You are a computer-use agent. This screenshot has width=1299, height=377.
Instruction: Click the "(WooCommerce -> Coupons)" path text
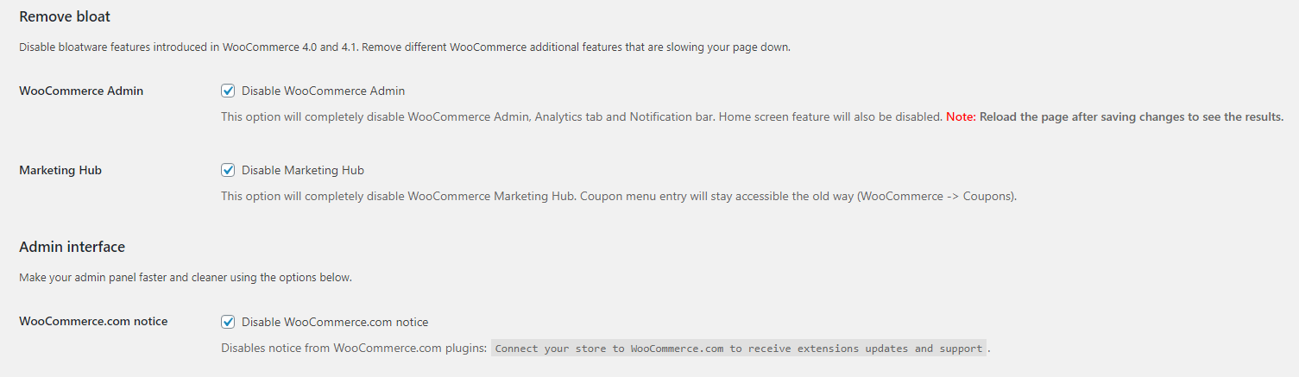936,196
